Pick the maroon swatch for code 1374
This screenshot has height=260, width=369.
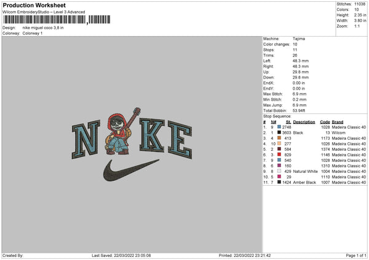(279, 149)
